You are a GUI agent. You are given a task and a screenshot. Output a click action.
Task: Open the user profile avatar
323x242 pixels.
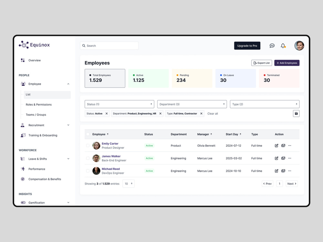pos(299,46)
